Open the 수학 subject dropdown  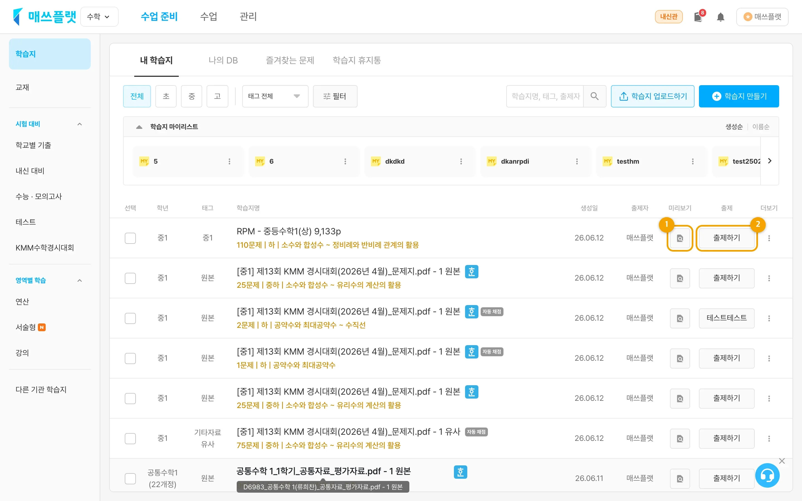(99, 17)
